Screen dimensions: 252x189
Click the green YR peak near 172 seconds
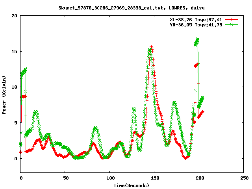(174, 102)
